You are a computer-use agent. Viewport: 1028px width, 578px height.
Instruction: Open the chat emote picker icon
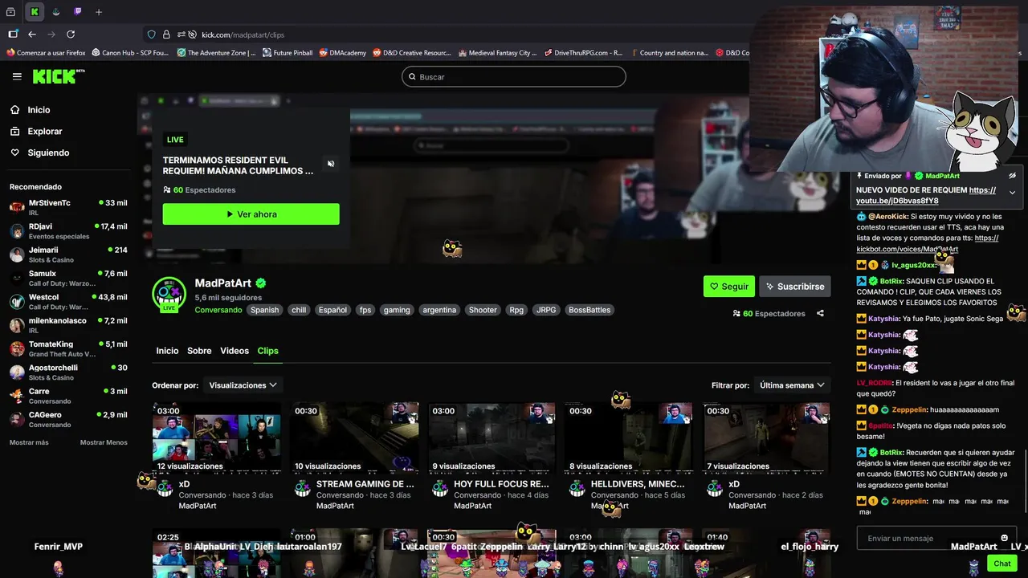click(1004, 538)
